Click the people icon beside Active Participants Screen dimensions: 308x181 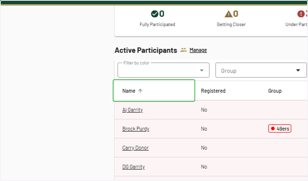(183, 50)
